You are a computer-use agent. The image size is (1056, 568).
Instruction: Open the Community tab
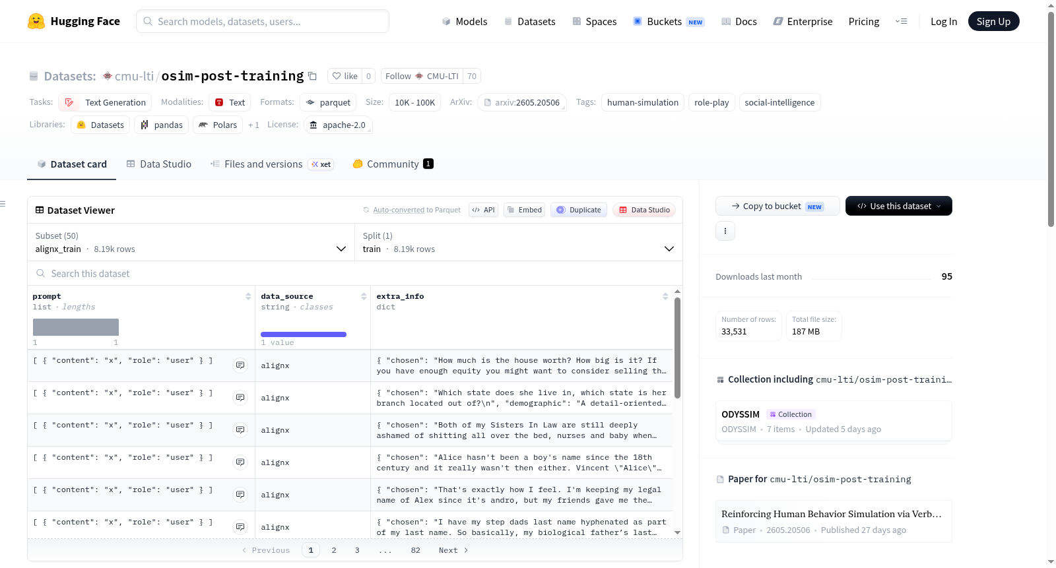tap(393, 164)
